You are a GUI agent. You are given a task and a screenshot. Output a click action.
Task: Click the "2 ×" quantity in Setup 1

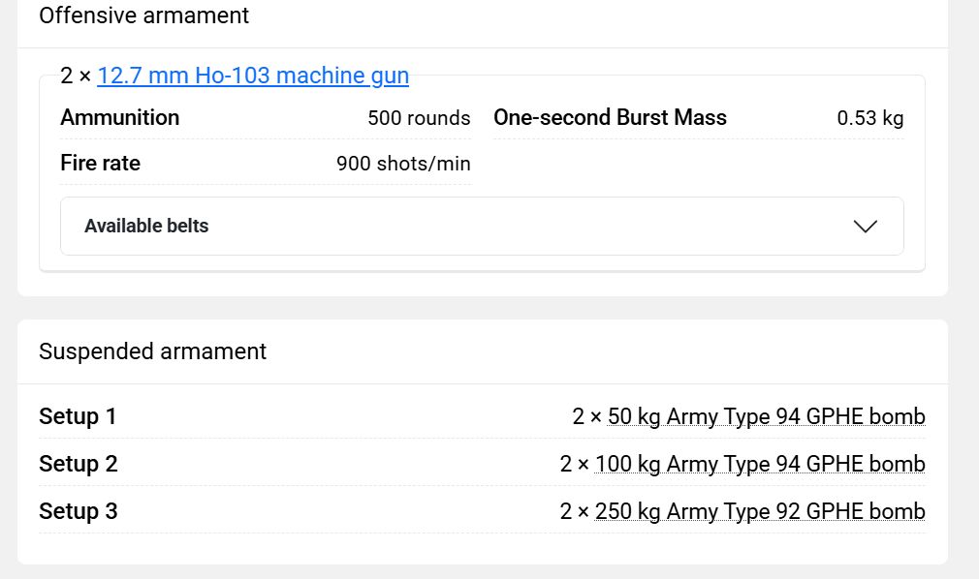coord(587,416)
